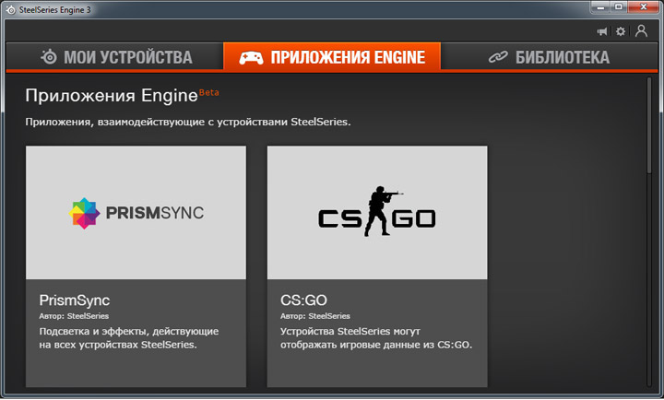Screen dimensions: 664x400
Task: Click the "Автор: SteelSeries" text under PrismSync
Action: point(74,316)
